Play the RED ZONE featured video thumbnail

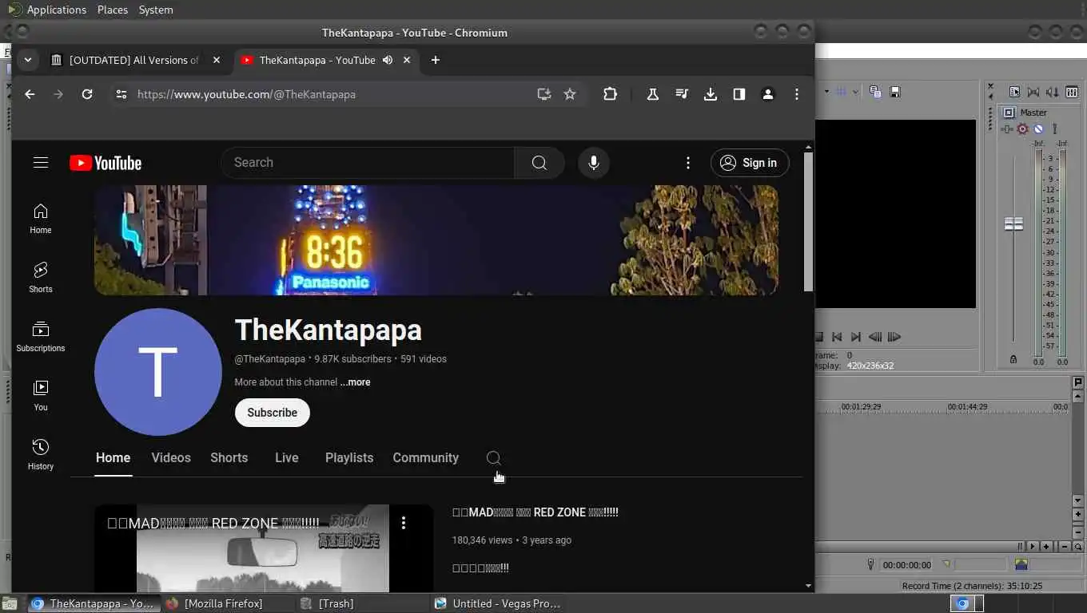(x=263, y=548)
